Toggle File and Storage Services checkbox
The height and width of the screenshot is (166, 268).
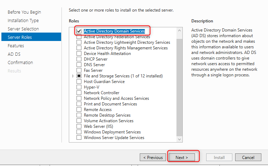[79, 76]
